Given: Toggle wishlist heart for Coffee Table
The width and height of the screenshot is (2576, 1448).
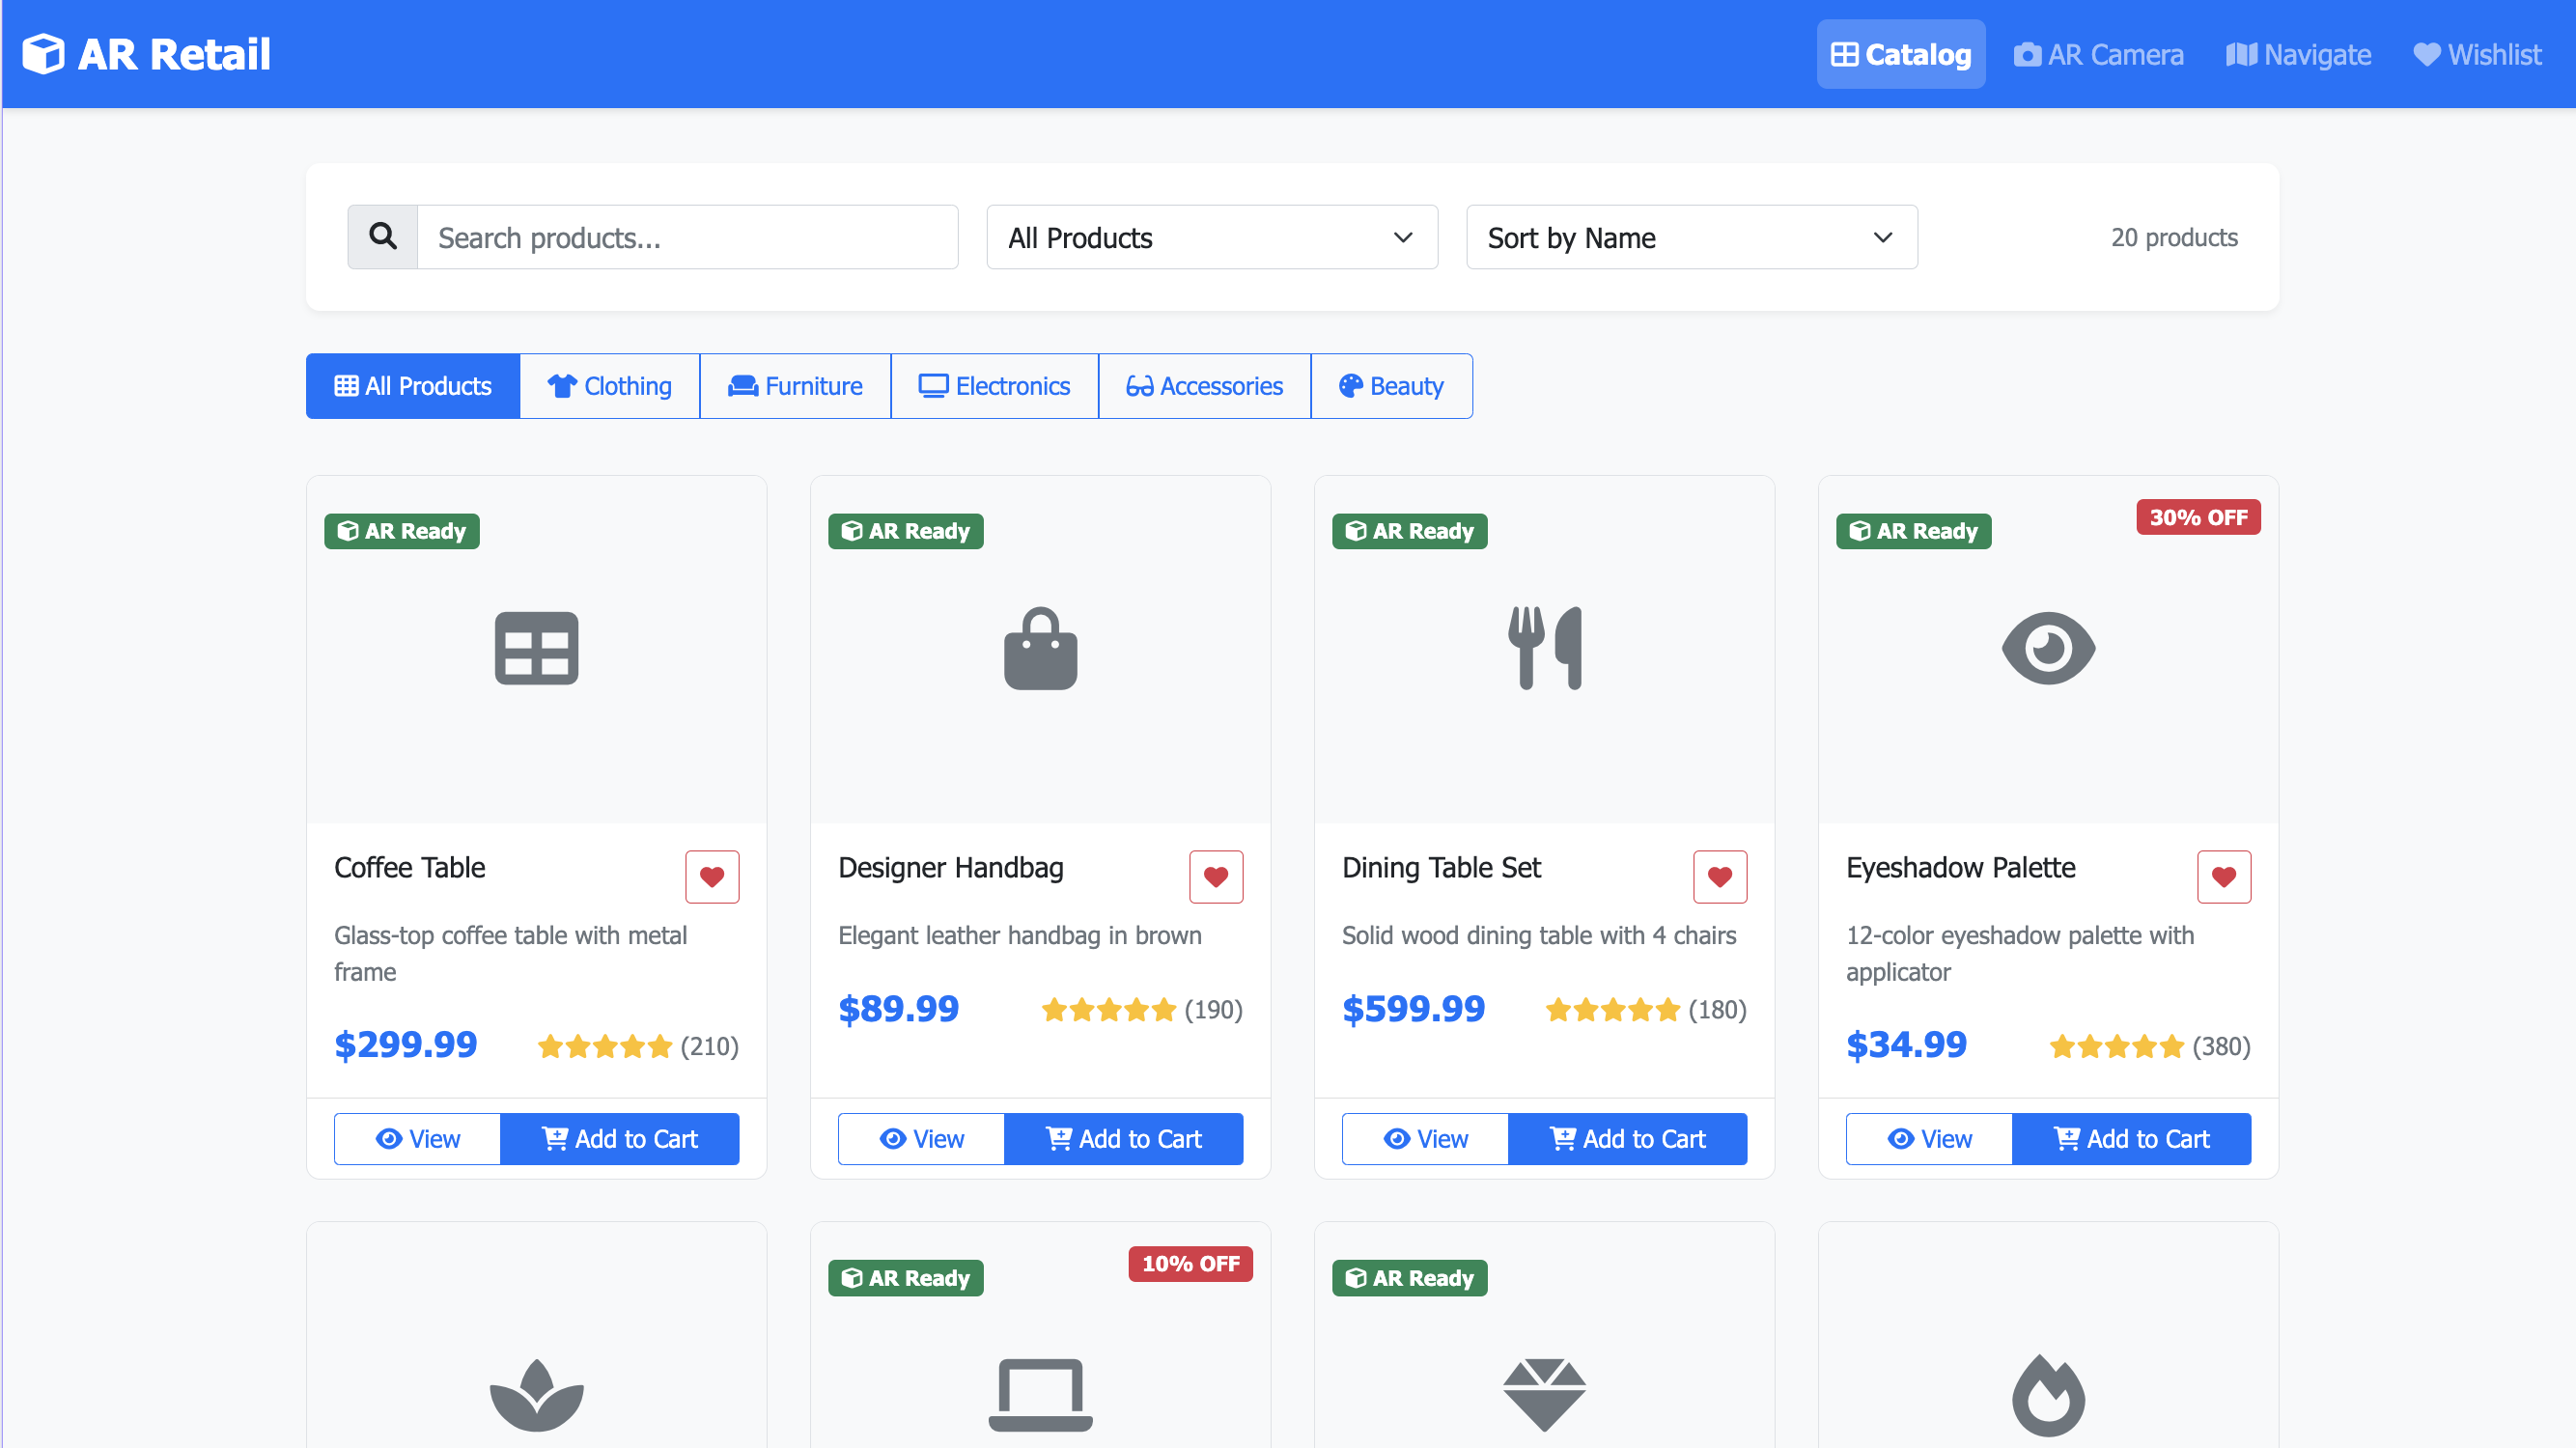Looking at the screenshot, I should pos(711,877).
